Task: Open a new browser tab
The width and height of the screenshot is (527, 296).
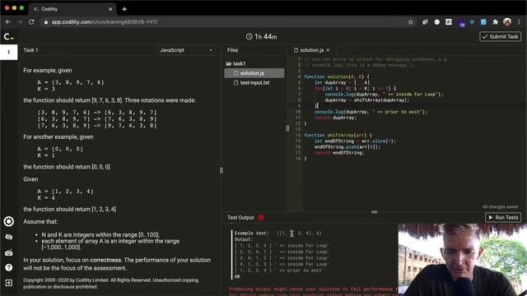Action: coord(124,9)
